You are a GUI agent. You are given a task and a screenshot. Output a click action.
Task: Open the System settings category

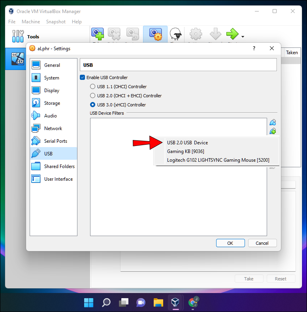(x=53, y=78)
